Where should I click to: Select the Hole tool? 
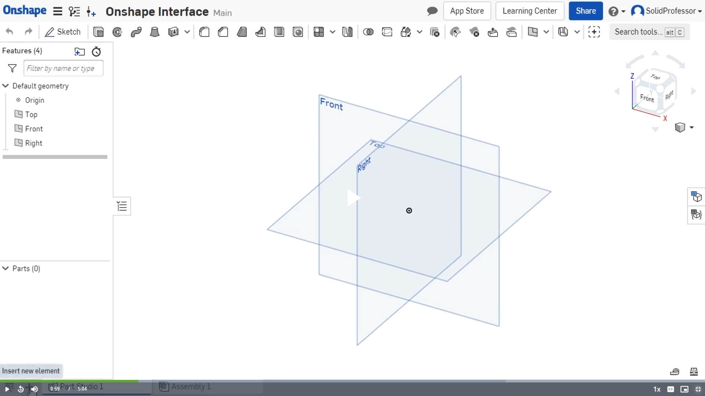click(x=298, y=32)
